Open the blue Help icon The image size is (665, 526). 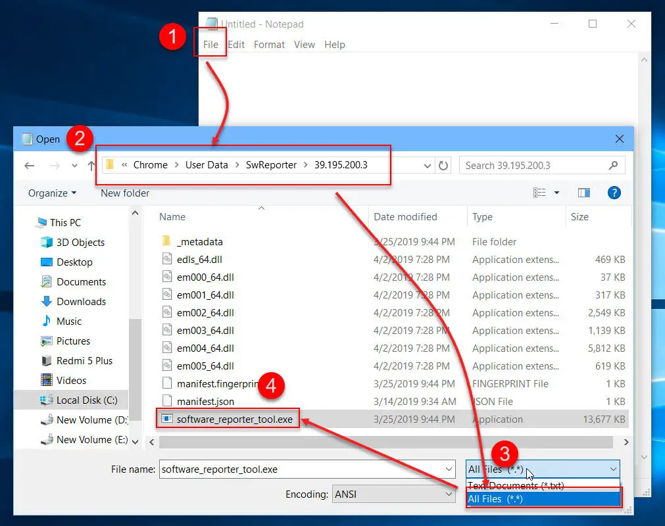click(x=614, y=193)
